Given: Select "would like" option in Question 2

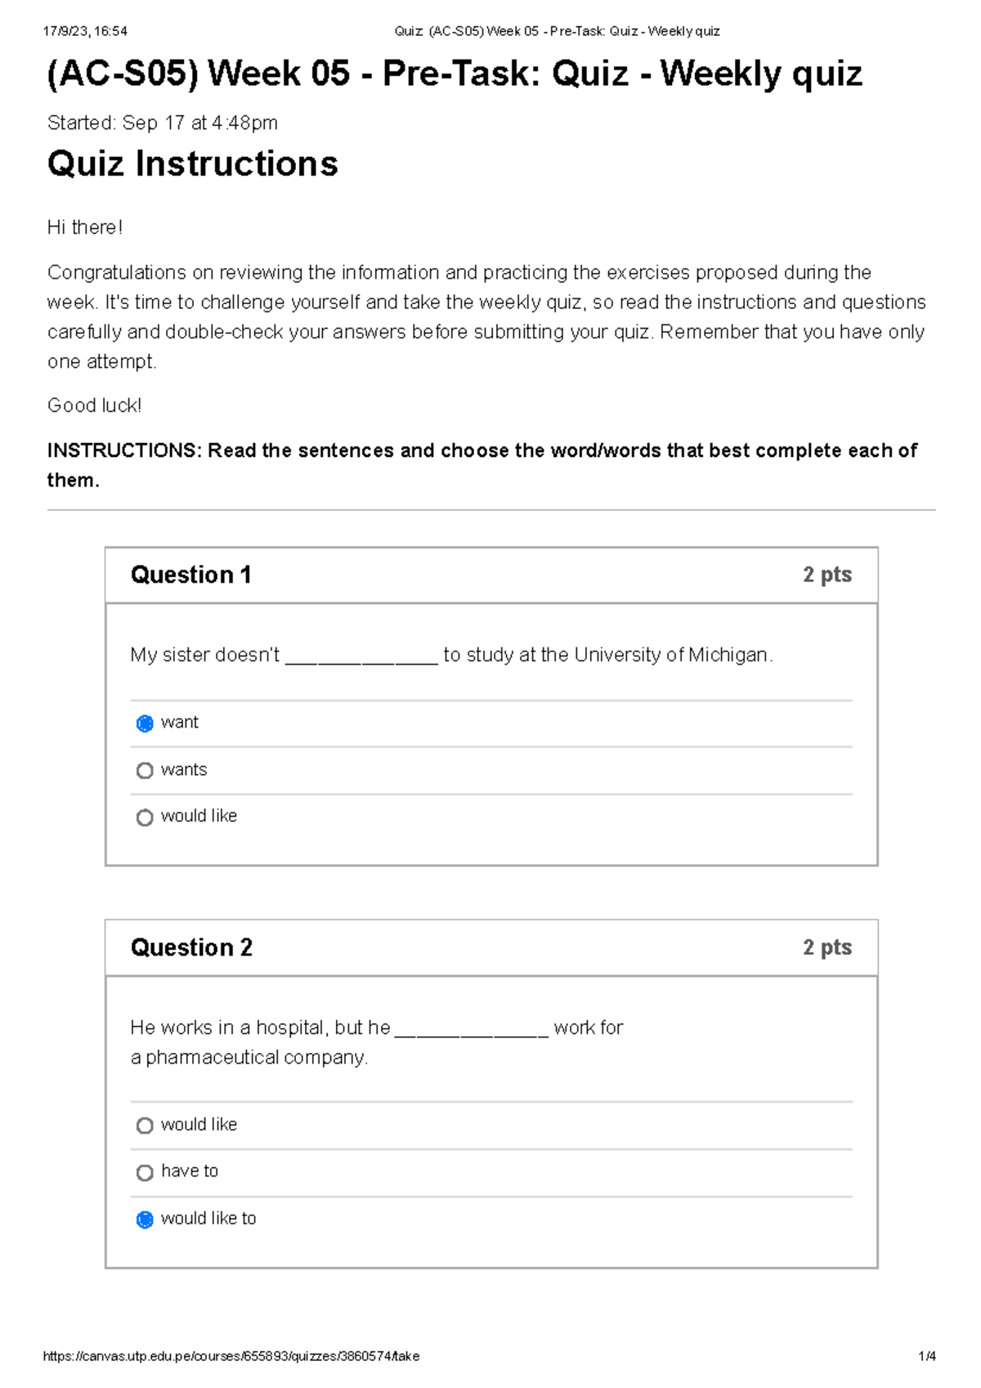Looking at the screenshot, I should tap(146, 1125).
